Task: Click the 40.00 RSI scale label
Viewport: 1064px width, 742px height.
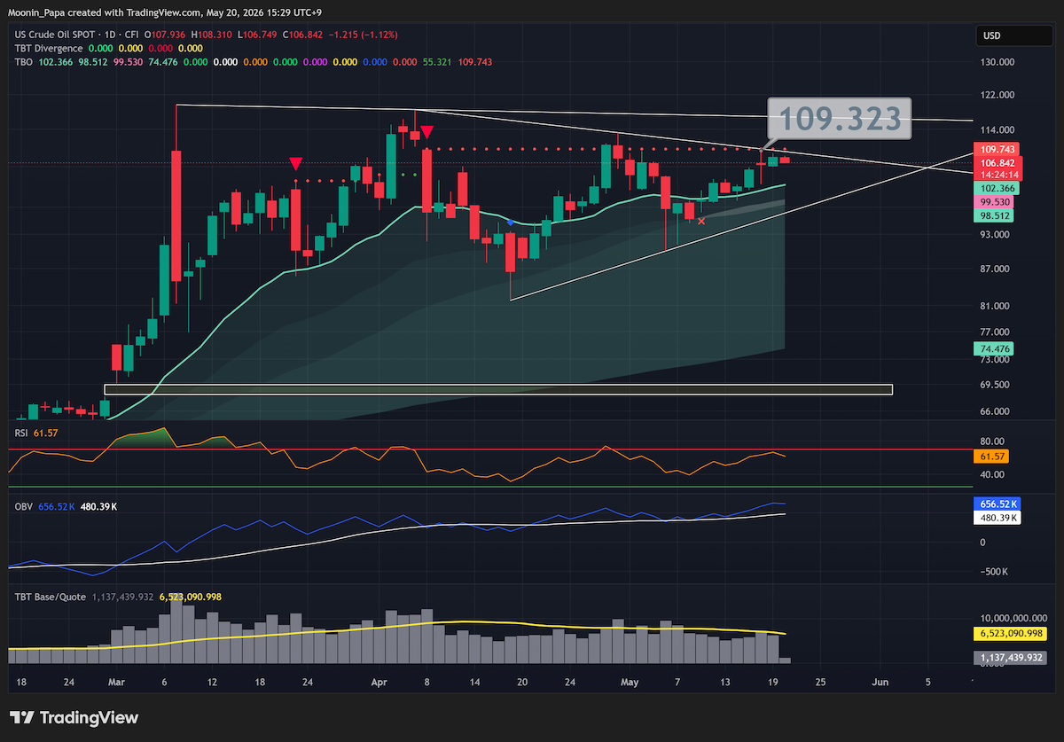Action: coord(992,474)
